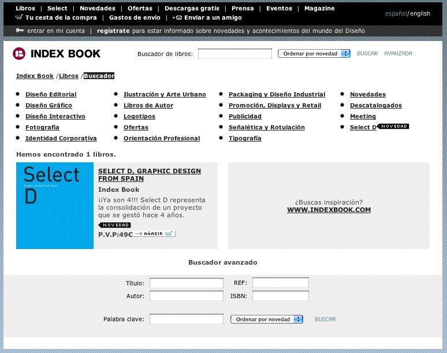Image resolution: width=447 pixels, height=353 pixels.
Task: Open Select D category link
Action: [363, 127]
